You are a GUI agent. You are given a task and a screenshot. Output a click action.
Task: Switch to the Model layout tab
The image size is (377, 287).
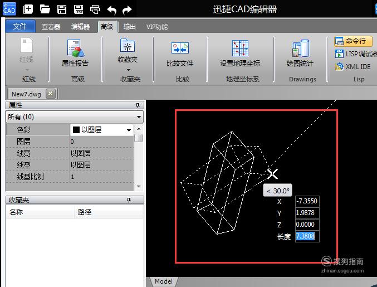coord(164,281)
